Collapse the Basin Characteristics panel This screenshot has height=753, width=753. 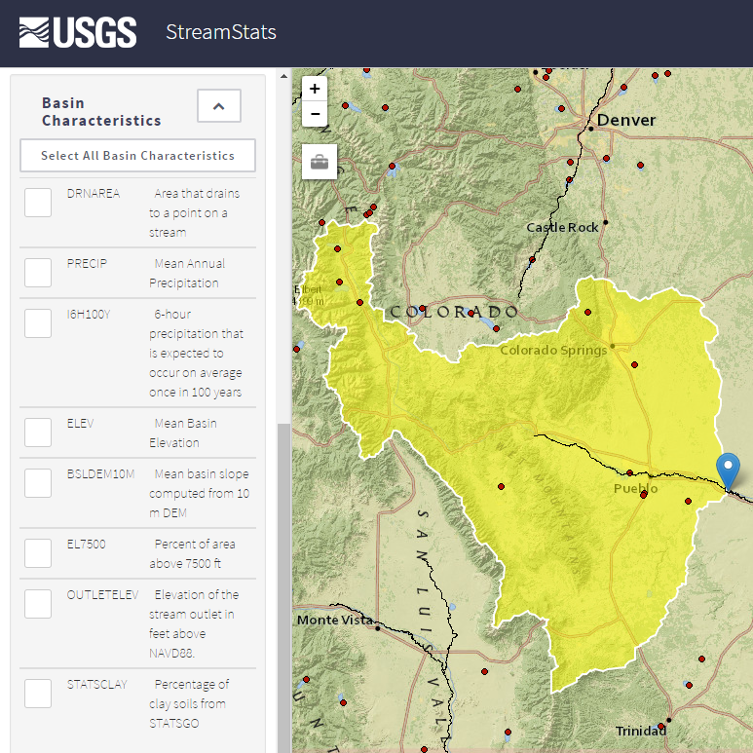(x=219, y=105)
